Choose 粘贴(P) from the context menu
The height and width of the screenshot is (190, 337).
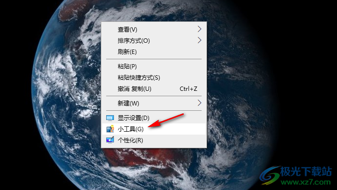[x=154, y=66]
